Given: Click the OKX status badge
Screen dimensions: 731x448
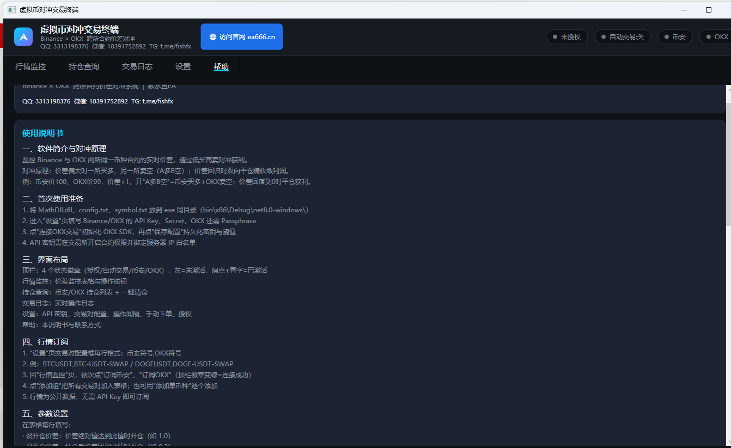Looking at the screenshot, I should (715, 37).
